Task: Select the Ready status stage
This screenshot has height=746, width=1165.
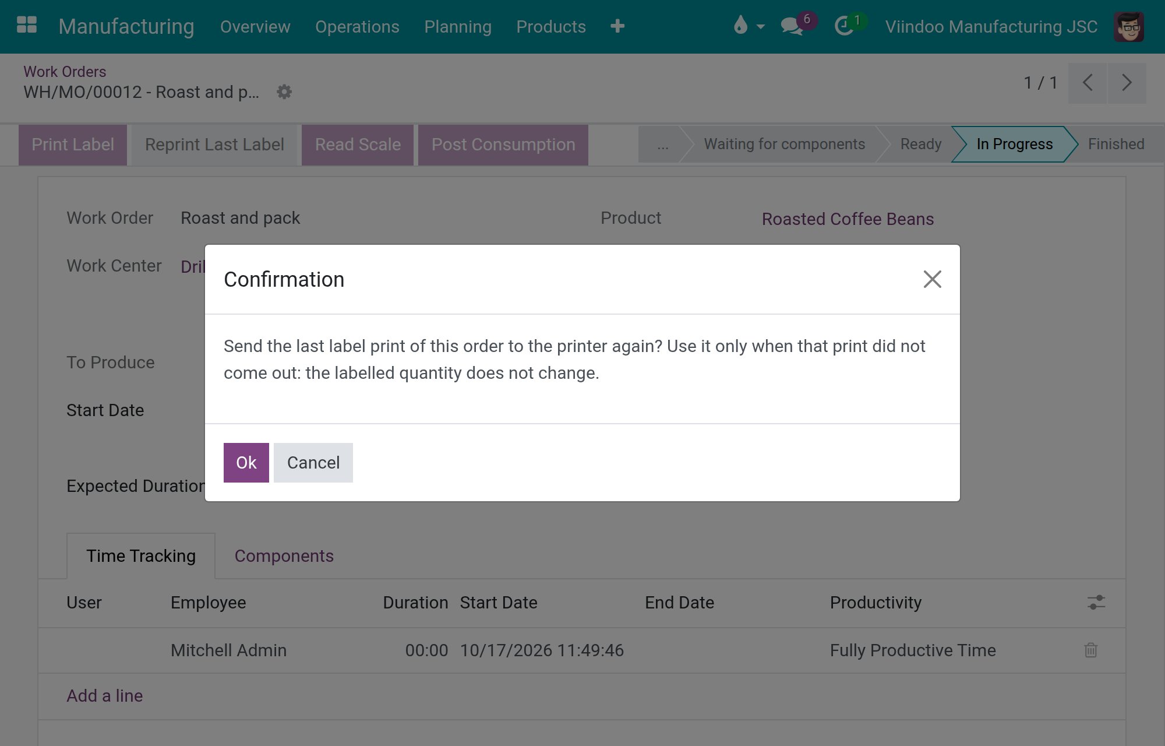Action: click(x=920, y=144)
